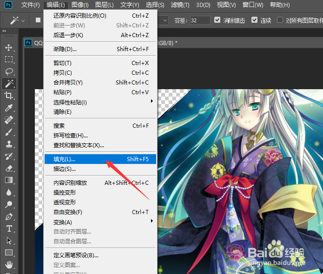Screen dimensions: 323x274
Task: Select the Rectangle shape tool
Action: pyautogui.click(x=9, y=252)
